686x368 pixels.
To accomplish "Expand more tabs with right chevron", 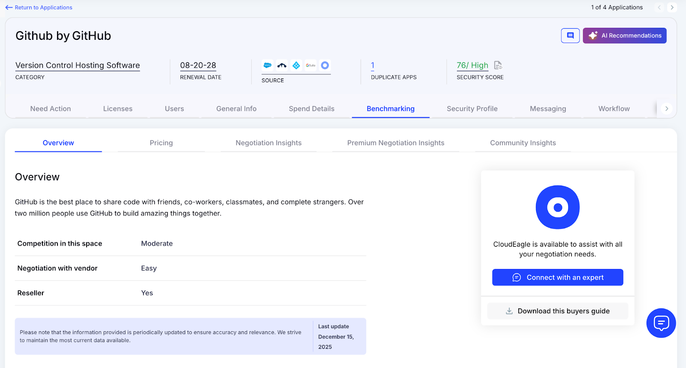I will point(666,109).
